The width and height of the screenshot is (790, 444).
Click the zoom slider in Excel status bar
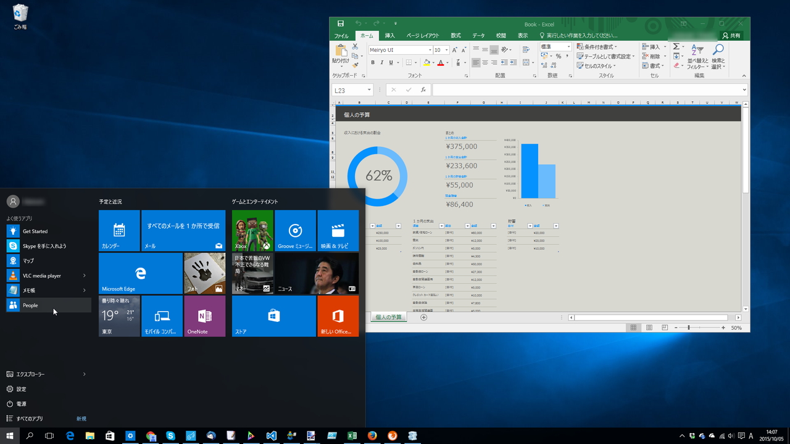tap(689, 327)
